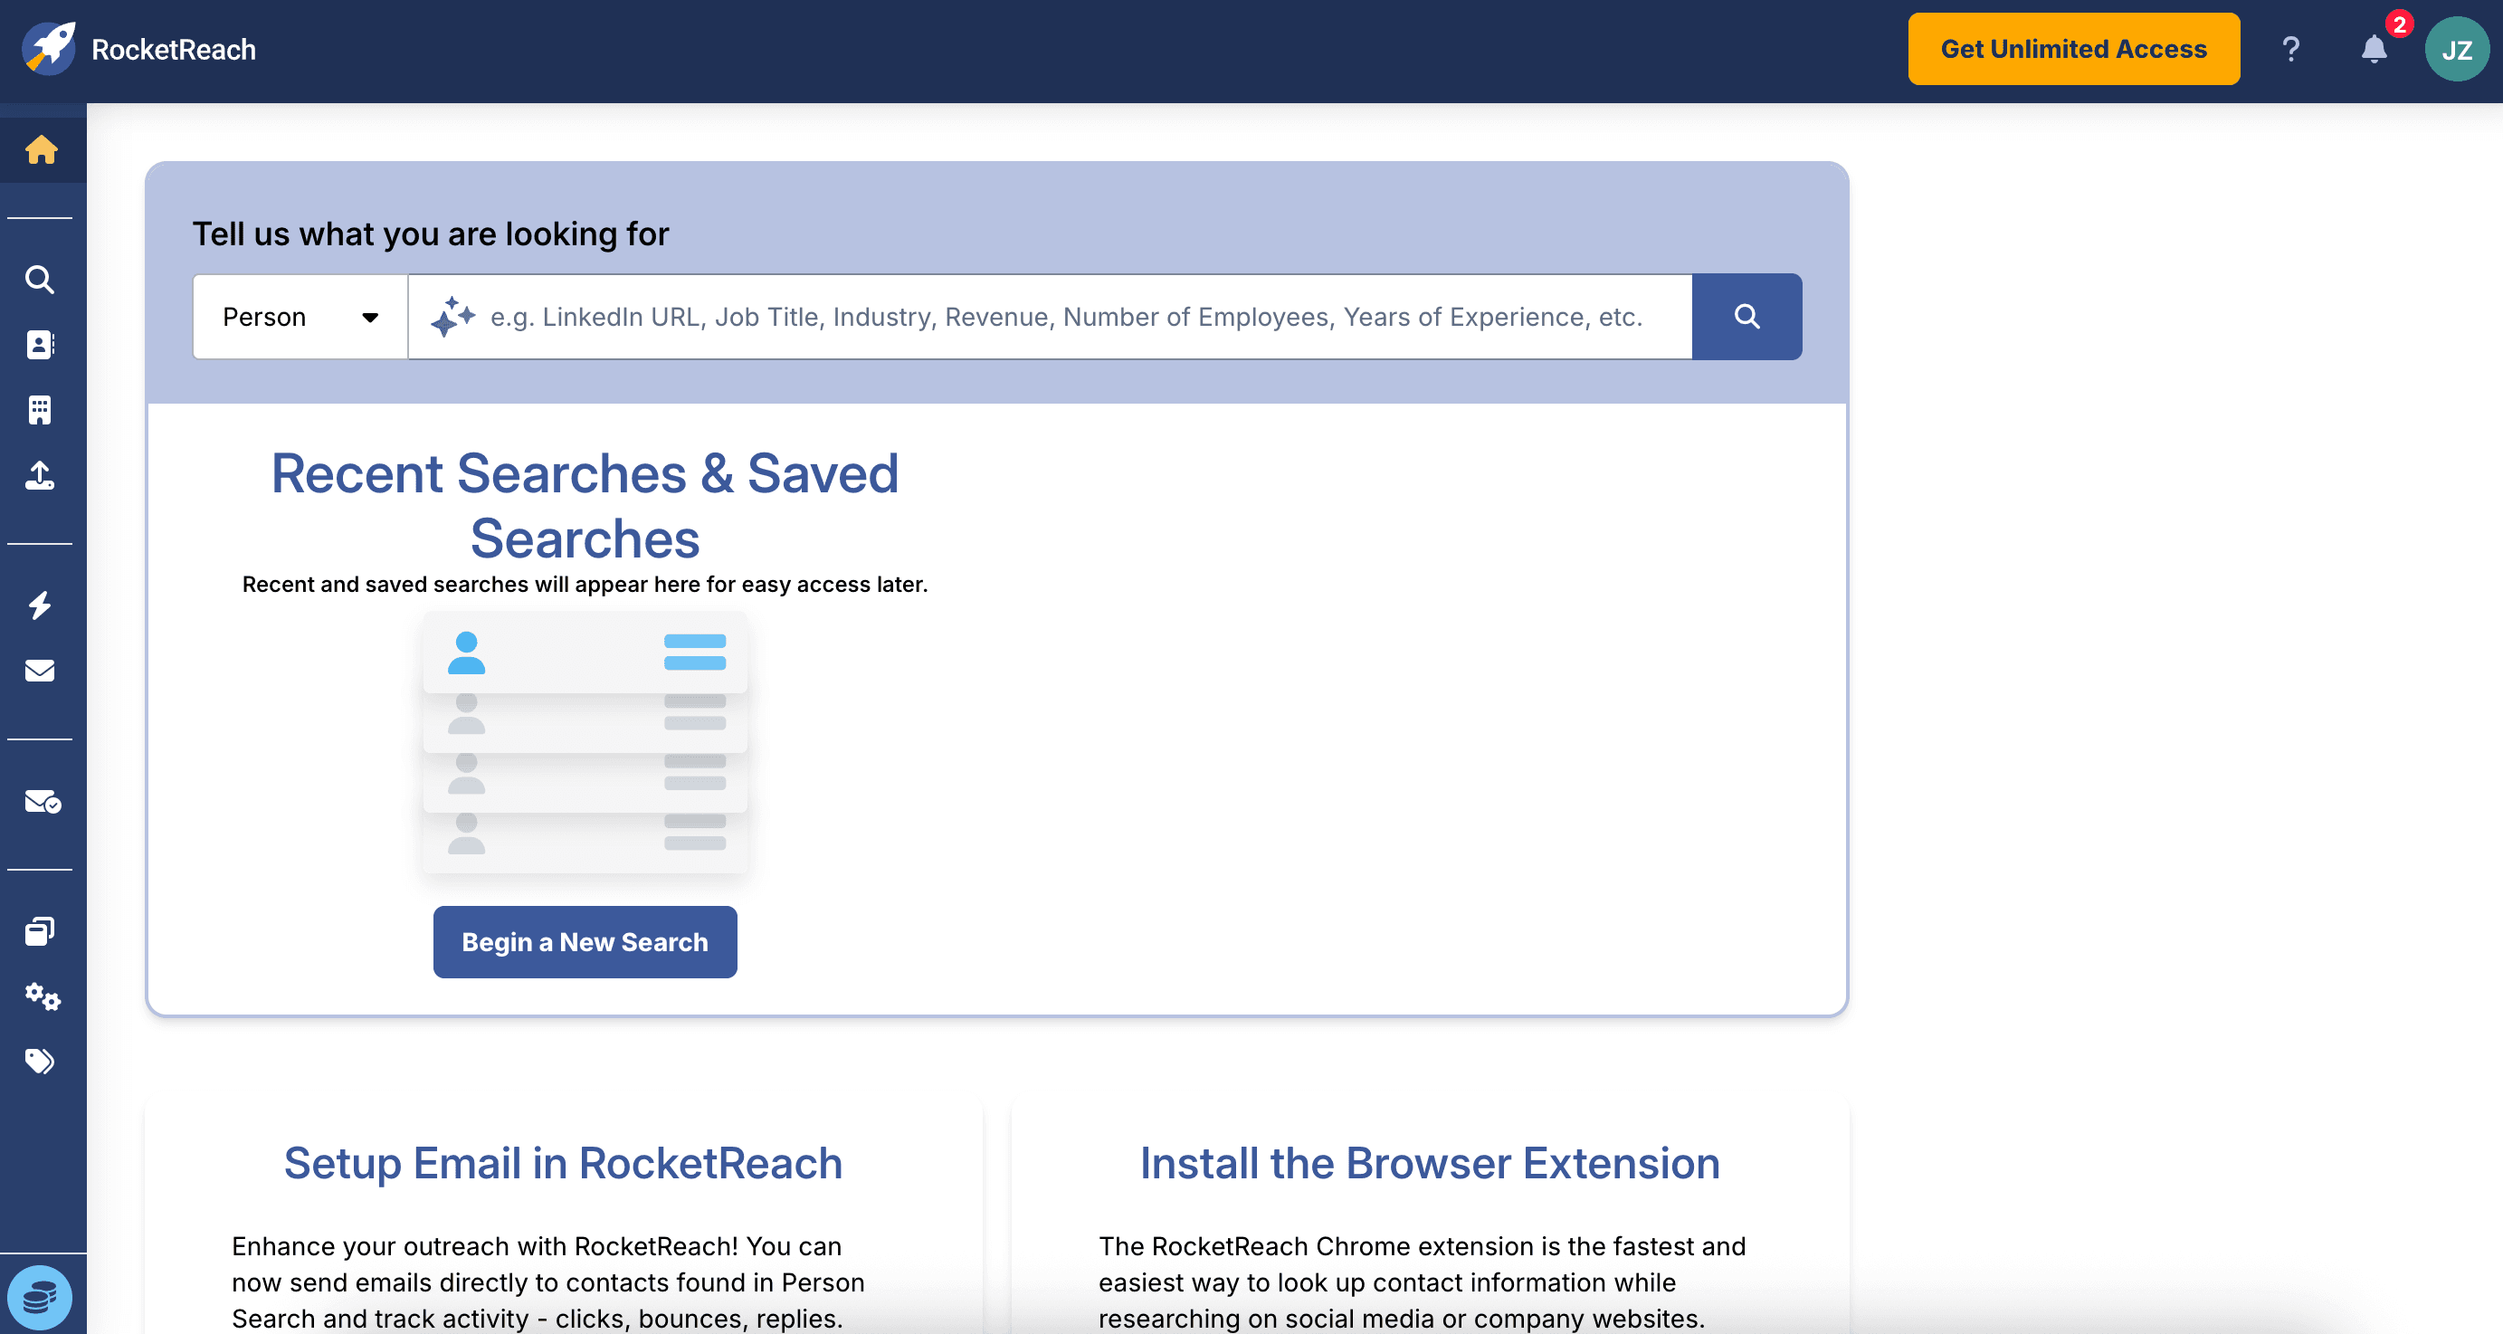
Task: Open the lightning bolt icon in sidebar
Action: point(40,605)
